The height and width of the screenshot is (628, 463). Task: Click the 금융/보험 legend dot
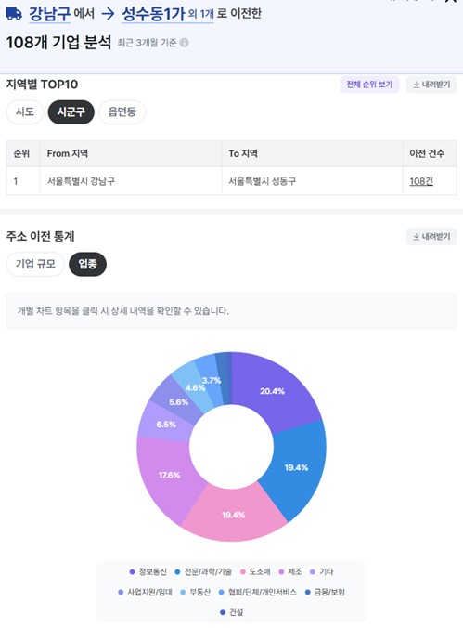click(307, 592)
